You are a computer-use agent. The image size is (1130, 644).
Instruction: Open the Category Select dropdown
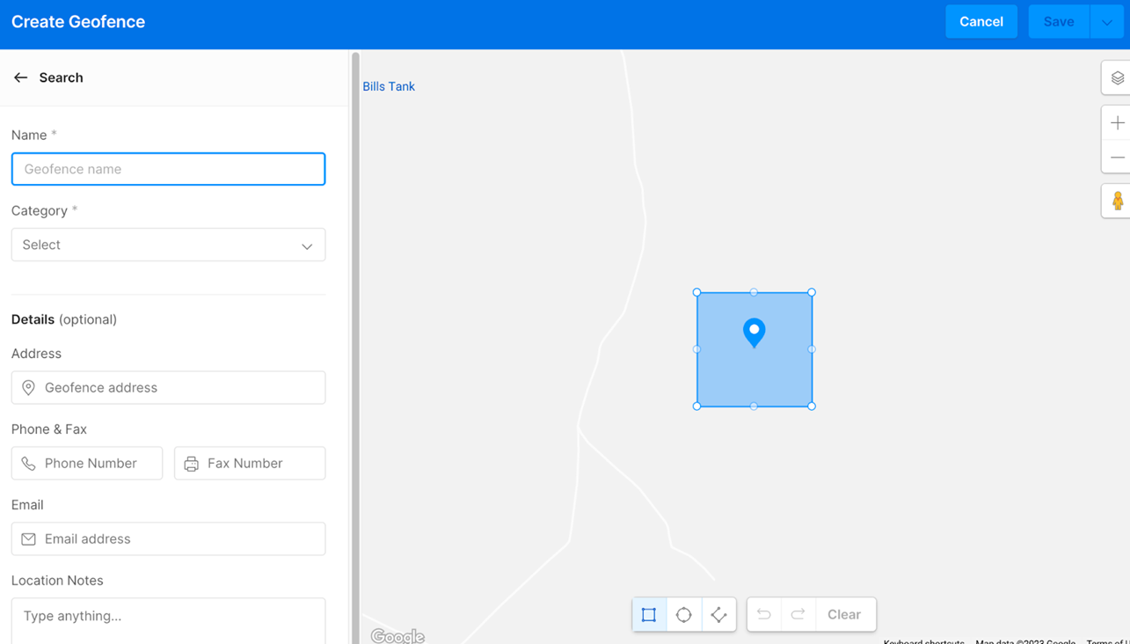tap(168, 245)
